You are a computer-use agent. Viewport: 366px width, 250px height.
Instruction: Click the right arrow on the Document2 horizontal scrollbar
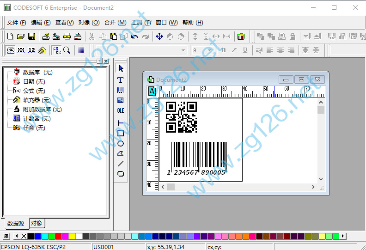(x=313, y=187)
